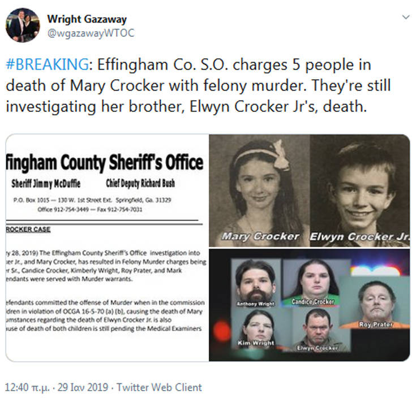Open the Twitter Web Client source link
The image size is (416, 398).
[x=159, y=387]
